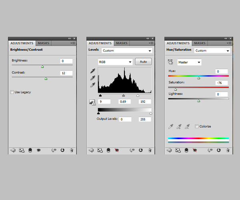Click trash icon in Brightness/Contrast panel
The width and height of the screenshot is (240, 200).
(72, 150)
